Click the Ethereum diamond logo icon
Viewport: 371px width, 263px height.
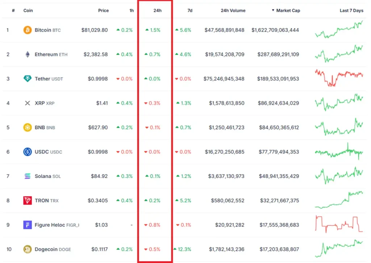[28, 54]
